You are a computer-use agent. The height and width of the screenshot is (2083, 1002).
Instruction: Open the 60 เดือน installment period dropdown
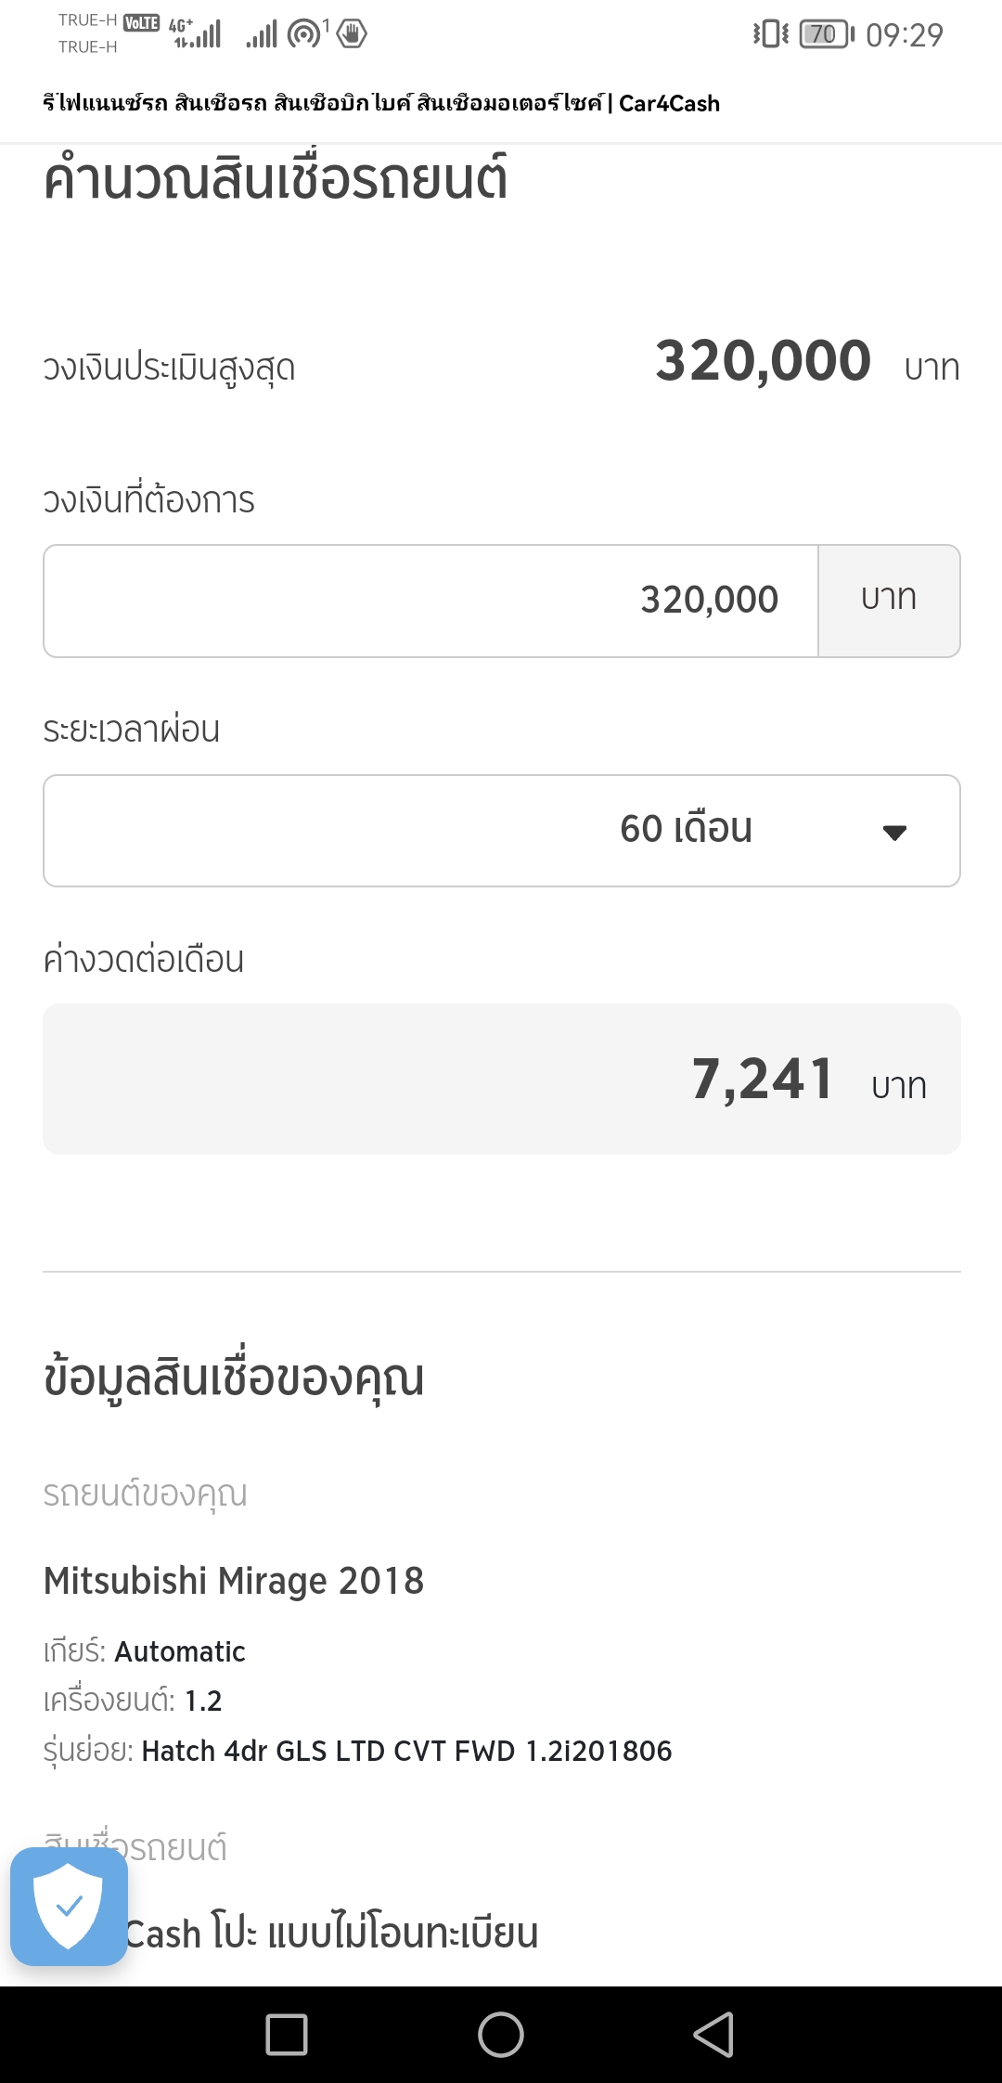point(501,830)
